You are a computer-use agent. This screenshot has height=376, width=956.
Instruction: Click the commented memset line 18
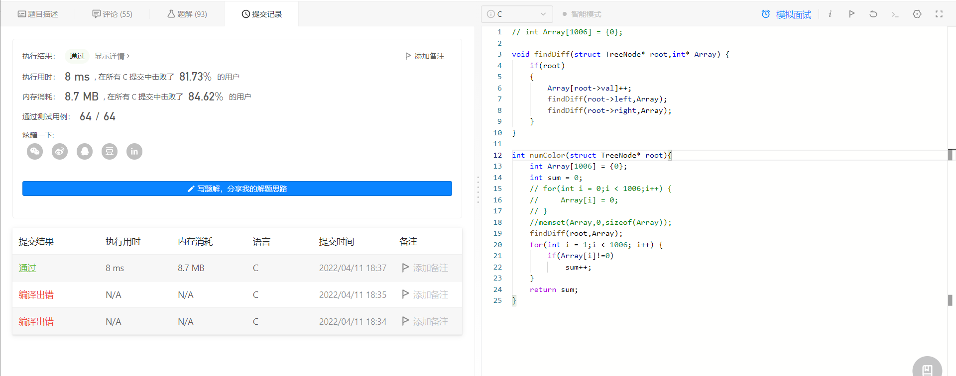pyautogui.click(x=600, y=222)
